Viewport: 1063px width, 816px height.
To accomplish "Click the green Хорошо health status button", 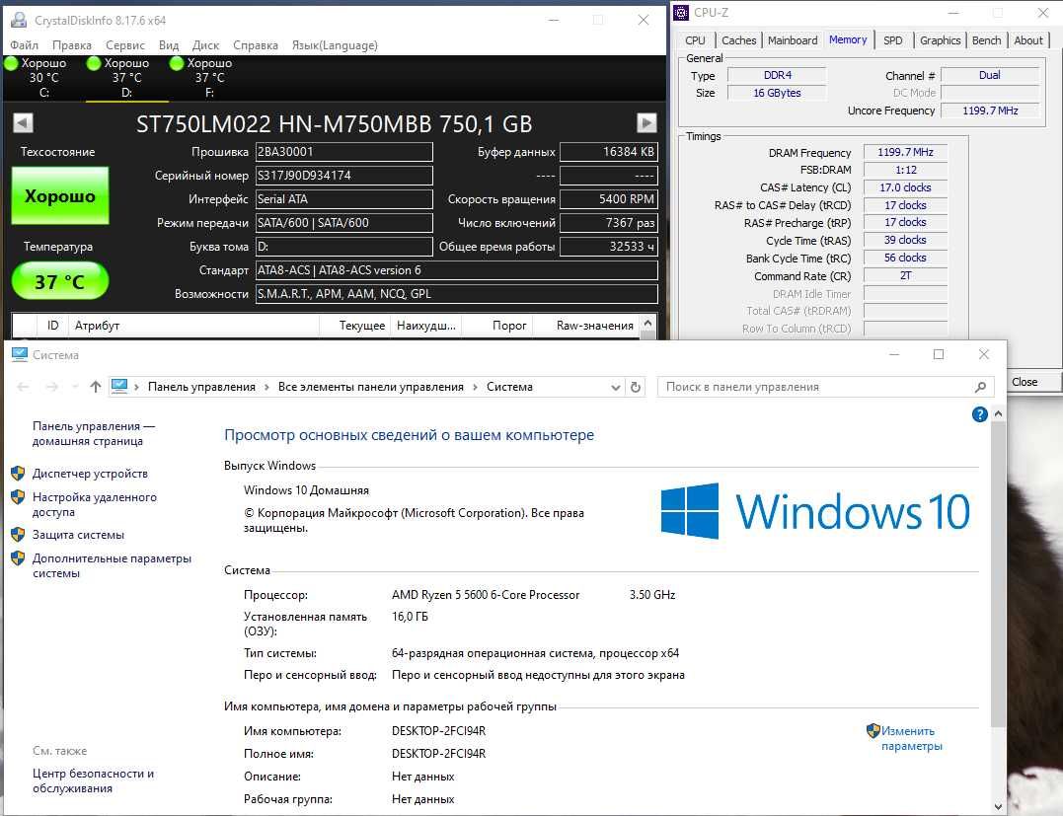I will (x=60, y=195).
